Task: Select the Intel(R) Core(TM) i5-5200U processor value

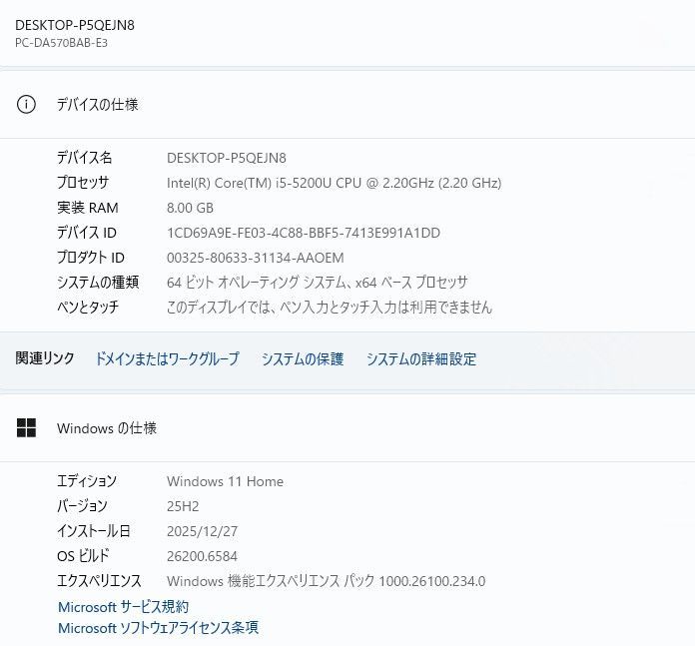Action: click(x=334, y=183)
